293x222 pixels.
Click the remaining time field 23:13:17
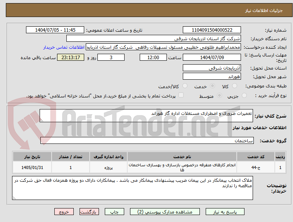(x=71, y=57)
